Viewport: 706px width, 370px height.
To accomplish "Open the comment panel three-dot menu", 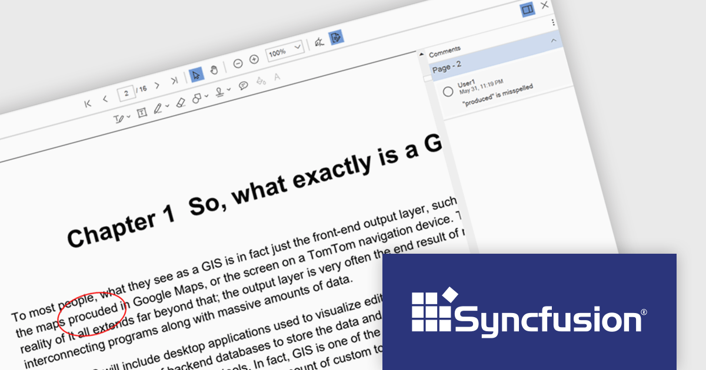I will tap(553, 22).
